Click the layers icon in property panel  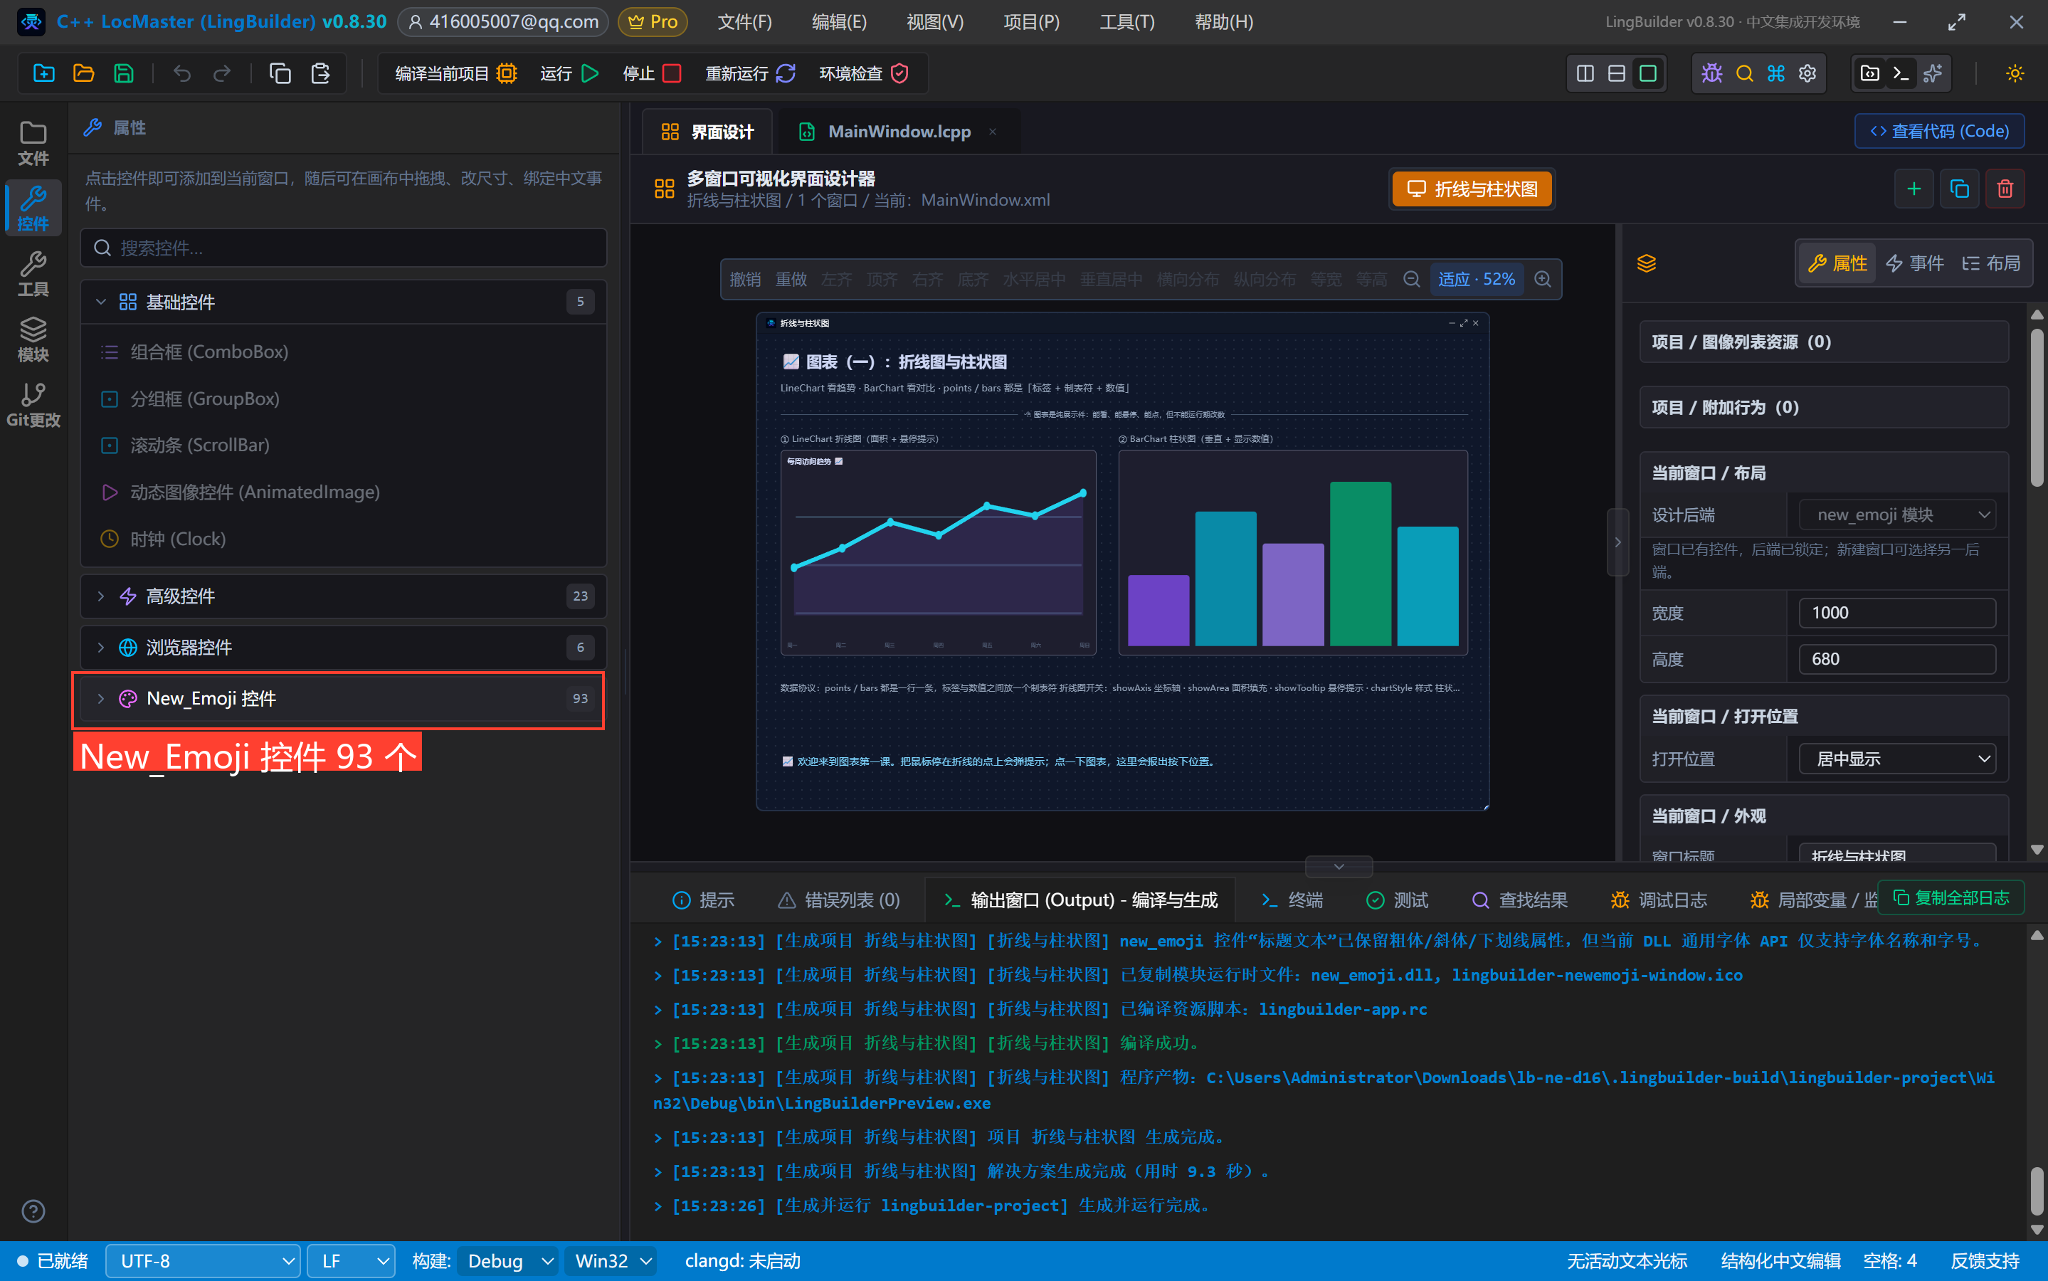(1646, 263)
